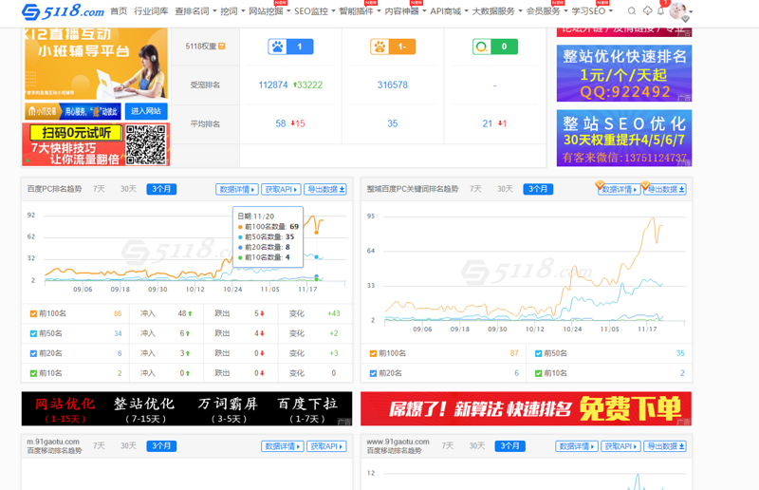Expand the 智能插件 dropdown menu
759x490 pixels.
pos(361,10)
